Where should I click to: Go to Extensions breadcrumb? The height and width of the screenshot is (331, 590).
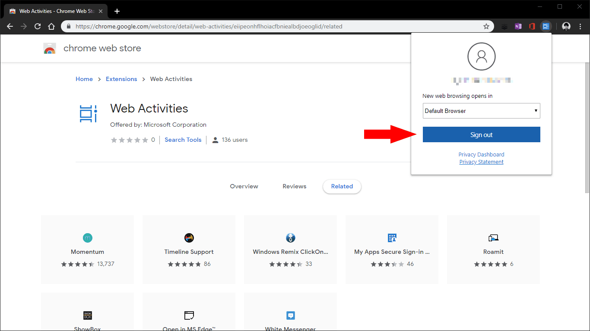coord(121,79)
